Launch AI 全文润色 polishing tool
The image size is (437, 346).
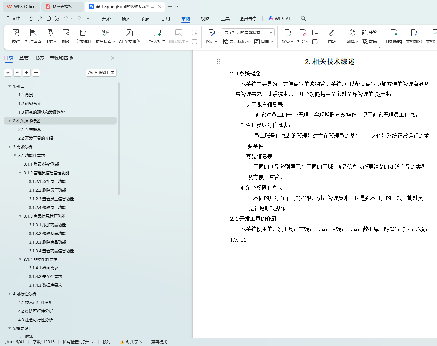pyautogui.click(x=130, y=36)
